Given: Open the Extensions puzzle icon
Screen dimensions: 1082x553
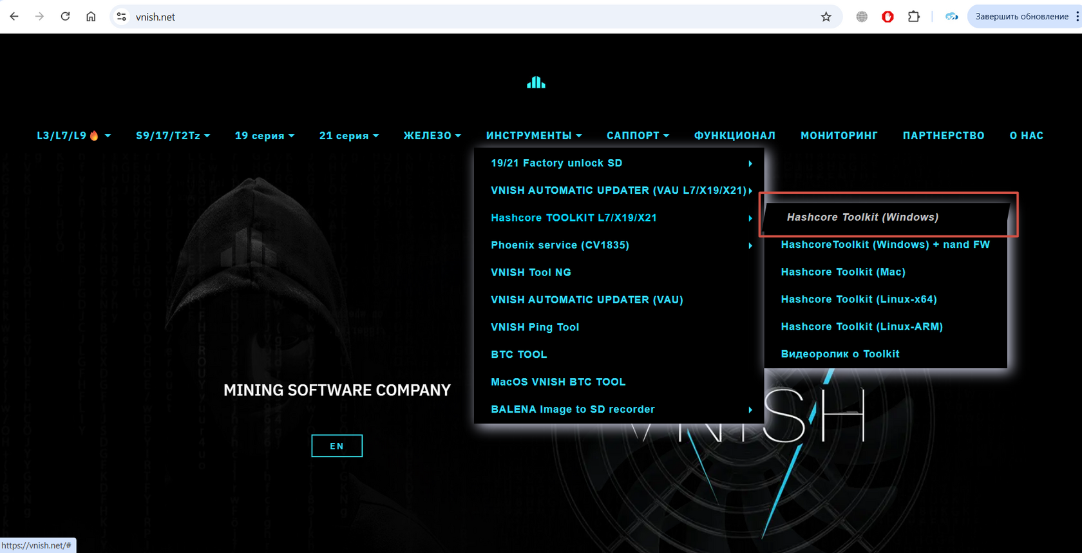Looking at the screenshot, I should 913,17.
